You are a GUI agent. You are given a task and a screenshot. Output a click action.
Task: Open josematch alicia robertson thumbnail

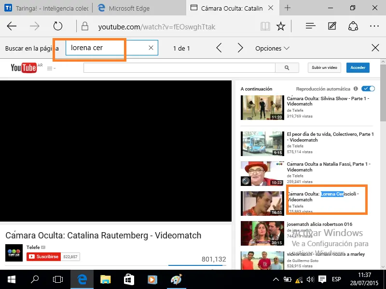(x=262, y=233)
